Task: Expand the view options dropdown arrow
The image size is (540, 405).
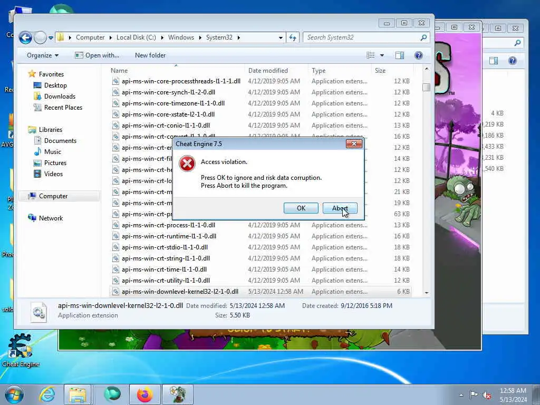Action: click(x=382, y=55)
